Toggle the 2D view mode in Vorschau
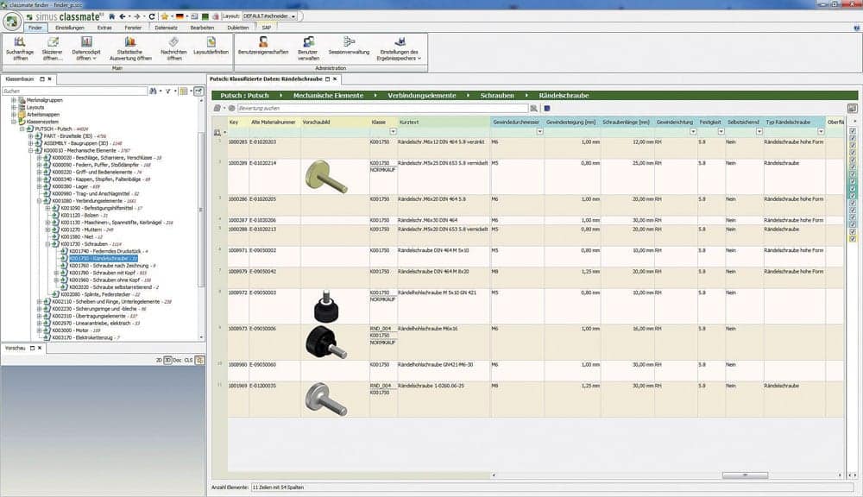The width and height of the screenshot is (863, 497). pyautogui.click(x=160, y=359)
